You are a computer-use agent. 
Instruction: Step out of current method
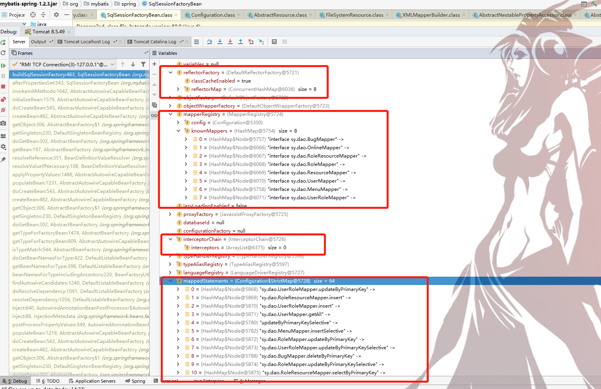click(241, 42)
